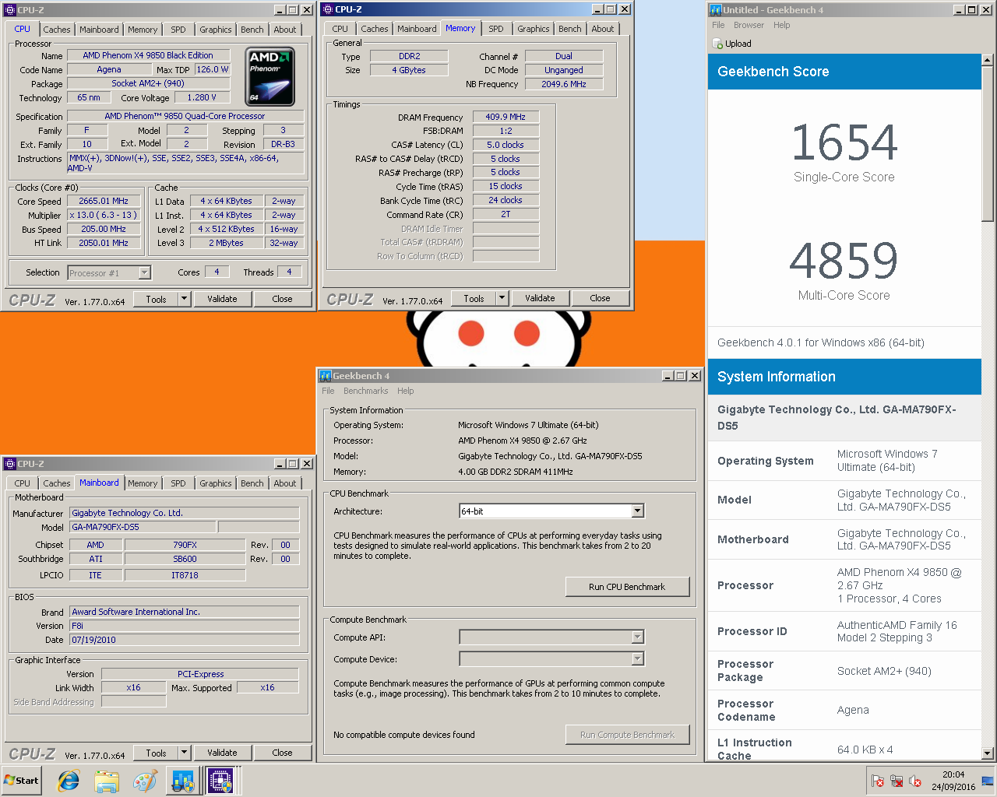The height and width of the screenshot is (797, 997).
Task: Open Windows Explorer folder icon in taskbar
Action: click(107, 781)
